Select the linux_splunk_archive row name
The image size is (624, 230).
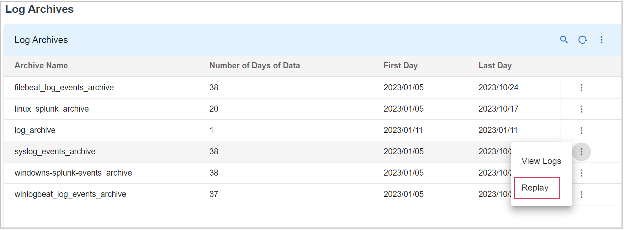[x=52, y=109]
